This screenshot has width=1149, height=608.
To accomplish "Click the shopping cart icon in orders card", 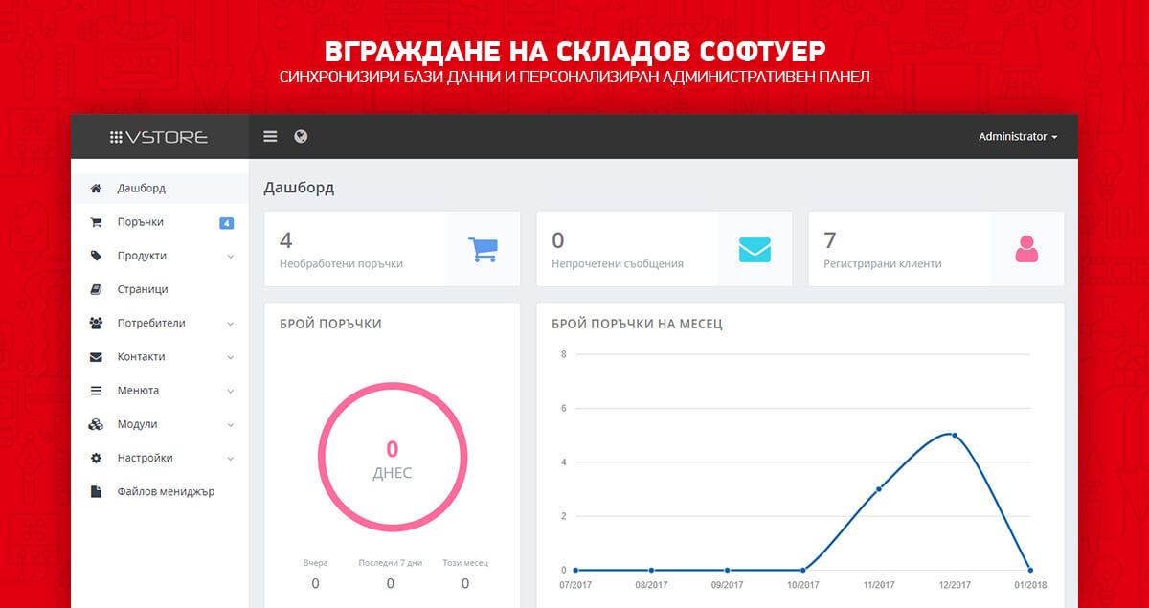I will (x=483, y=249).
